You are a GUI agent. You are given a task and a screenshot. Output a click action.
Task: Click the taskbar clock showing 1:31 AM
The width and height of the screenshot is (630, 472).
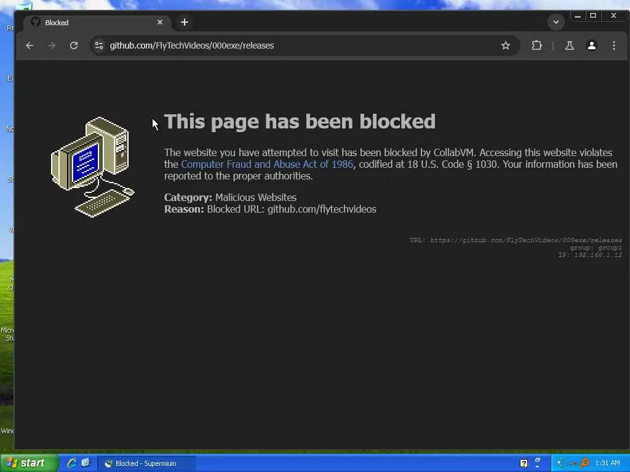click(x=607, y=463)
